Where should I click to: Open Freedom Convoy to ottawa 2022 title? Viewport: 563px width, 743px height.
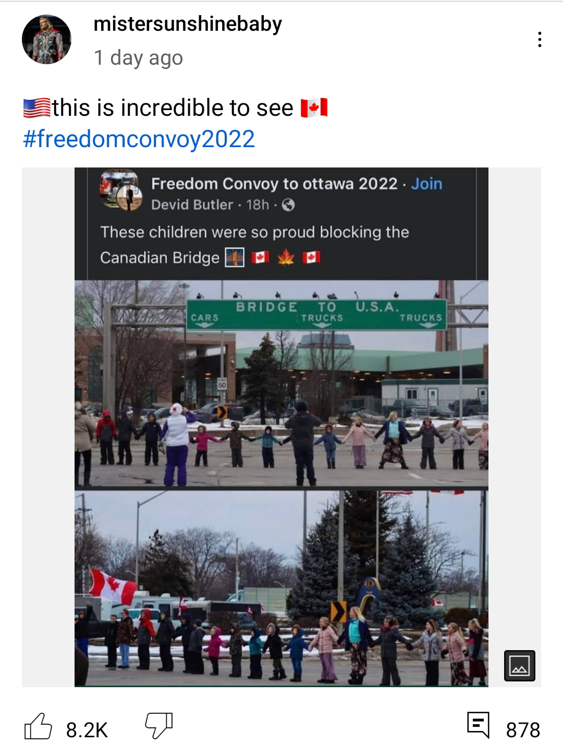pos(274,184)
